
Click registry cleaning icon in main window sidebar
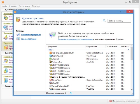[6, 18]
